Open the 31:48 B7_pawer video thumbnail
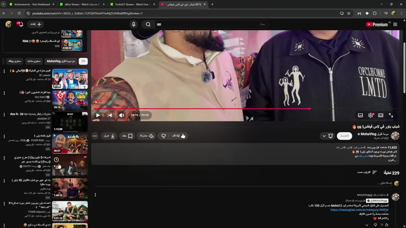Viewport: 406px width, 228px height. (x=70, y=79)
